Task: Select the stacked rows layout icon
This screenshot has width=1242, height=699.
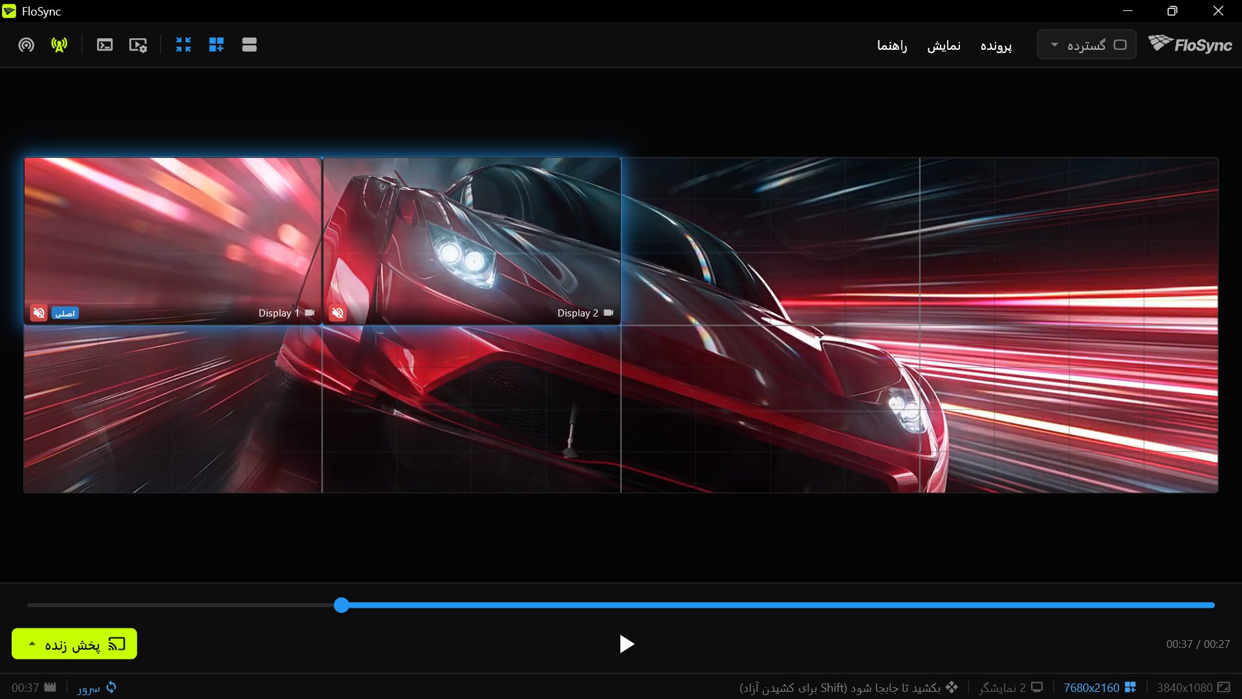Action: click(x=250, y=45)
